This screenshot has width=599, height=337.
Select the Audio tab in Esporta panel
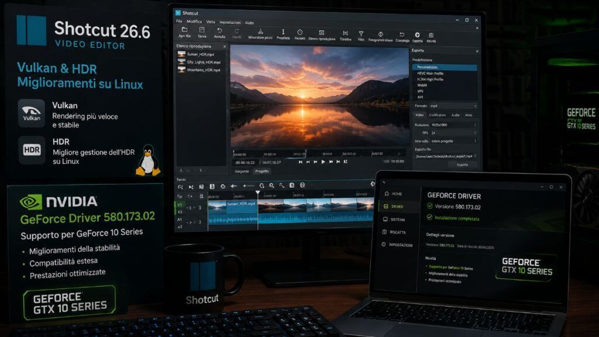coord(455,115)
